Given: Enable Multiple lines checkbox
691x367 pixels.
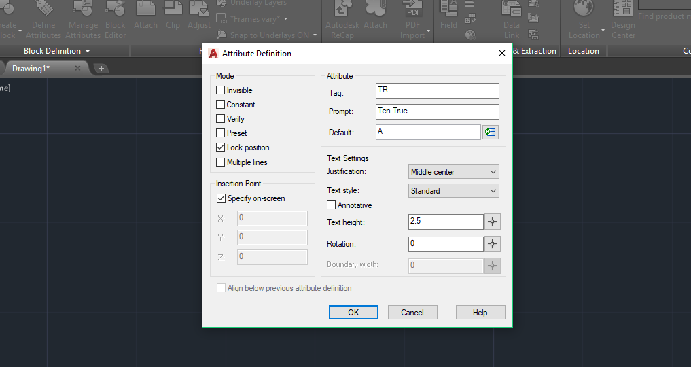Looking at the screenshot, I should (x=220, y=162).
